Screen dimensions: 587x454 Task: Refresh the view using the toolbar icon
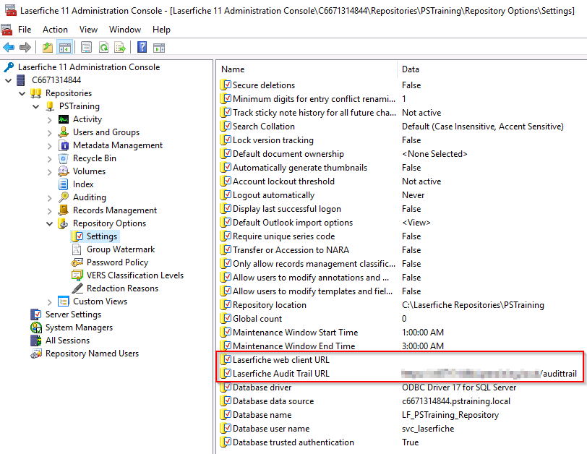103,48
